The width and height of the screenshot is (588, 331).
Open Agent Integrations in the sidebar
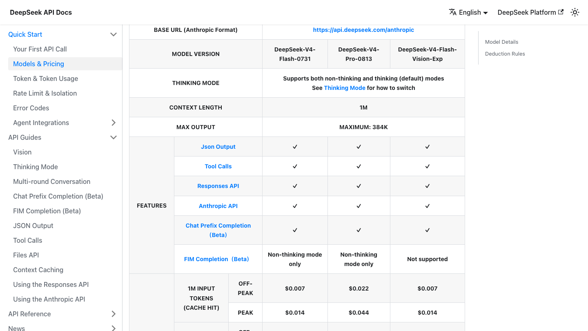(x=41, y=123)
